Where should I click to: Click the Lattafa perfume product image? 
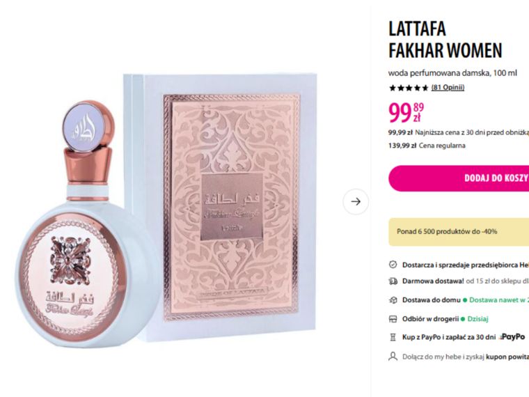(x=167, y=210)
